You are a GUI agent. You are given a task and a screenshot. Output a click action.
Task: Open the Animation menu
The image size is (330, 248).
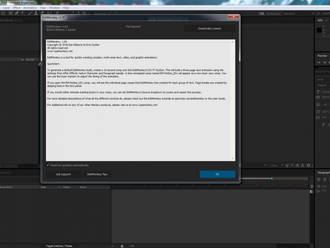tap(30, 8)
